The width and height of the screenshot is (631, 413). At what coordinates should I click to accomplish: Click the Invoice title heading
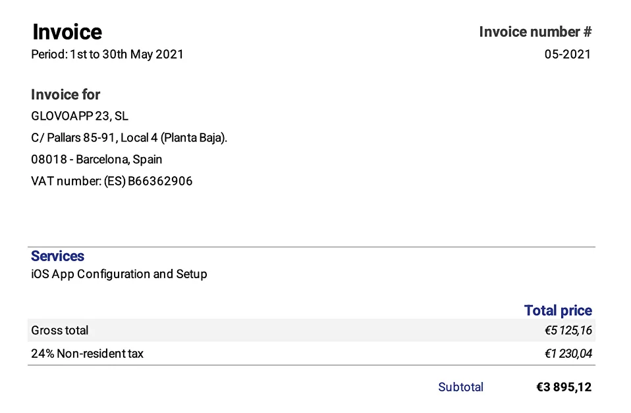pyautogui.click(x=67, y=32)
